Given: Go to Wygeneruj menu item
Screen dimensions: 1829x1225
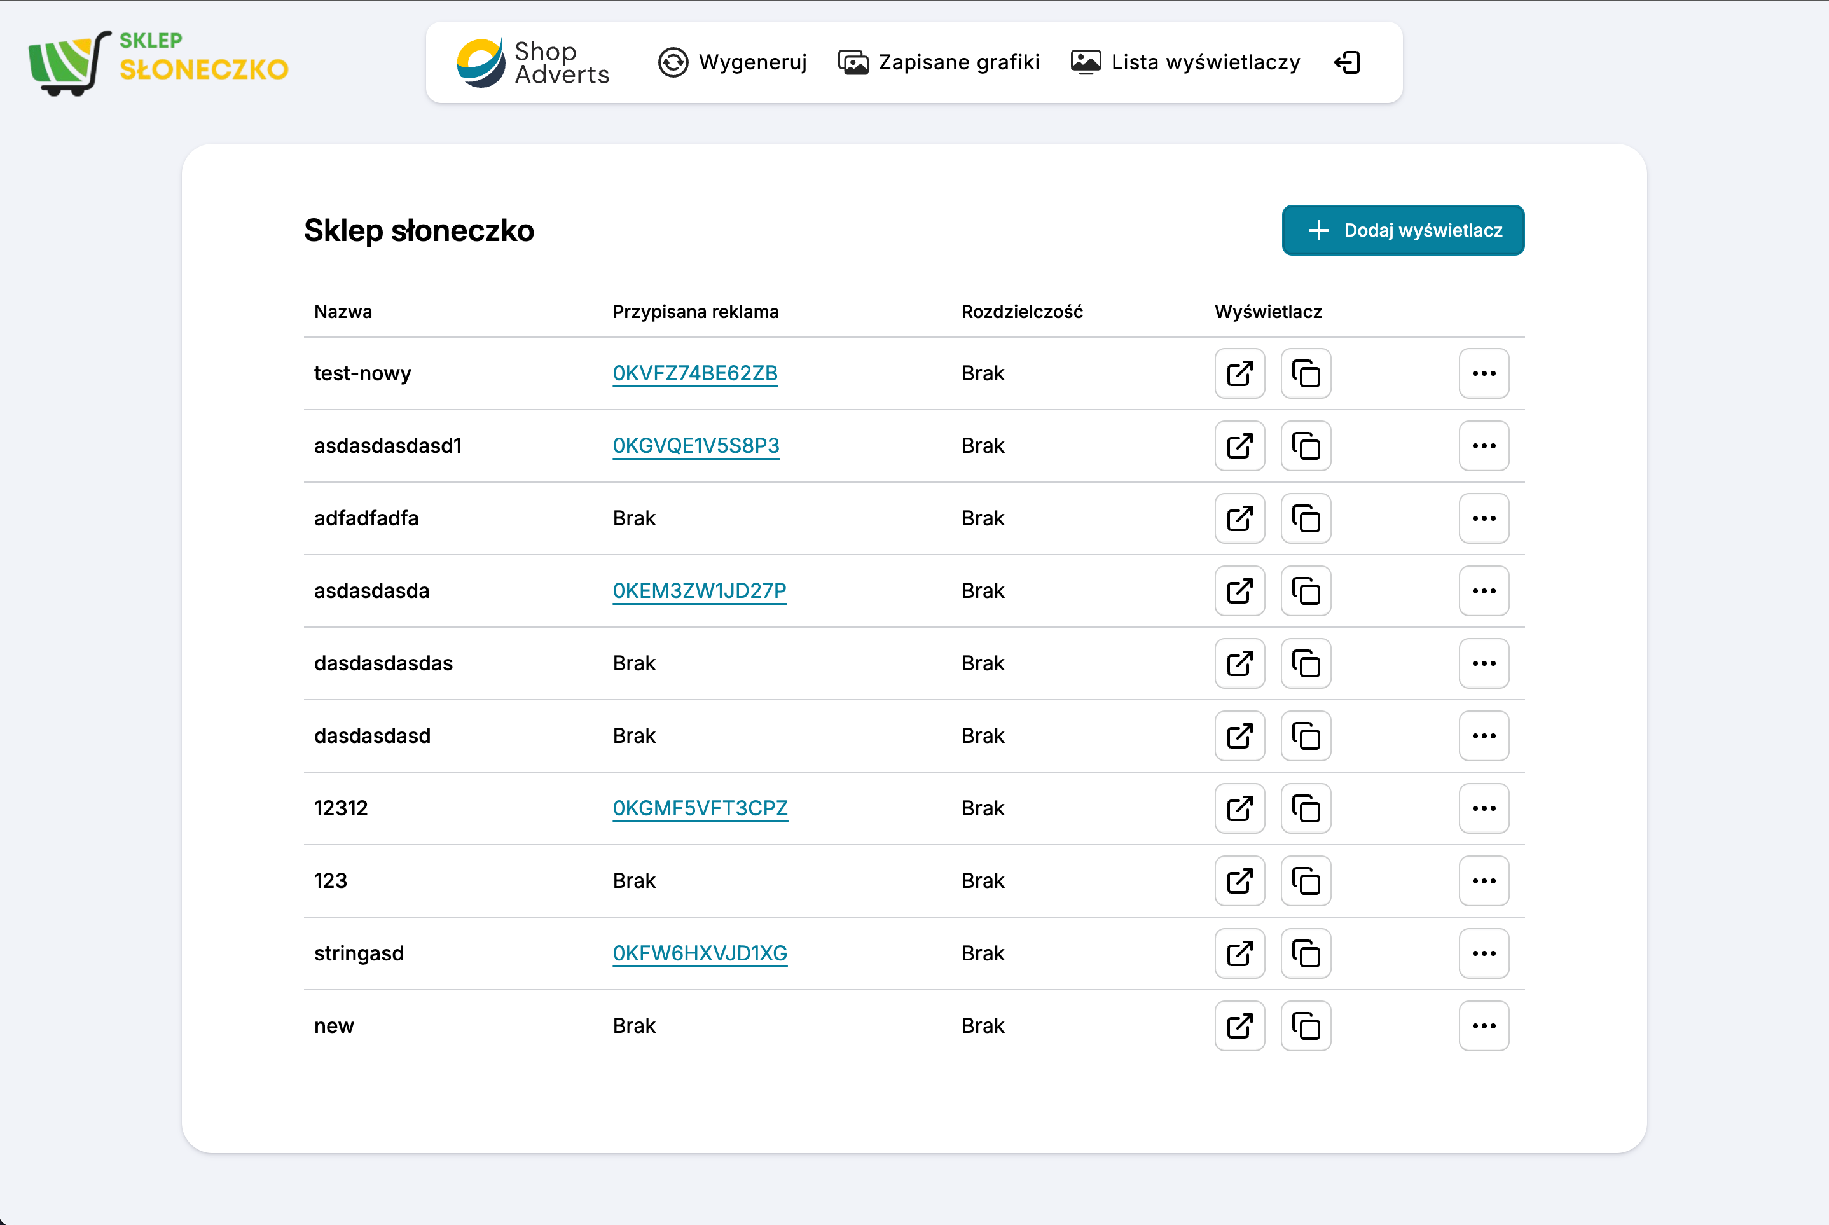Looking at the screenshot, I should [733, 62].
